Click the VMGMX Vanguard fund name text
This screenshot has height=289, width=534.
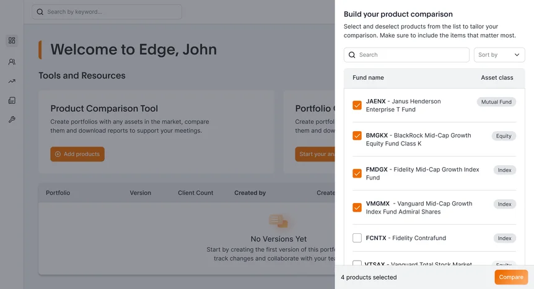pos(419,207)
